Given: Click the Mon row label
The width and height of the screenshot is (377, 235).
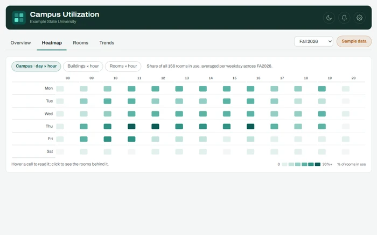Looking at the screenshot, I should (48, 89).
